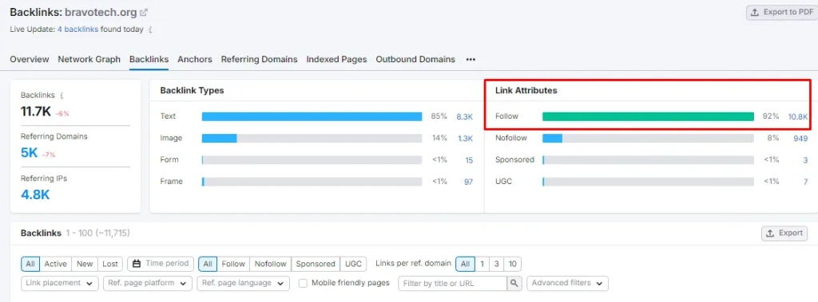818x302 pixels.
Task: Click the search magnifier icon in filter
Action: point(514,283)
